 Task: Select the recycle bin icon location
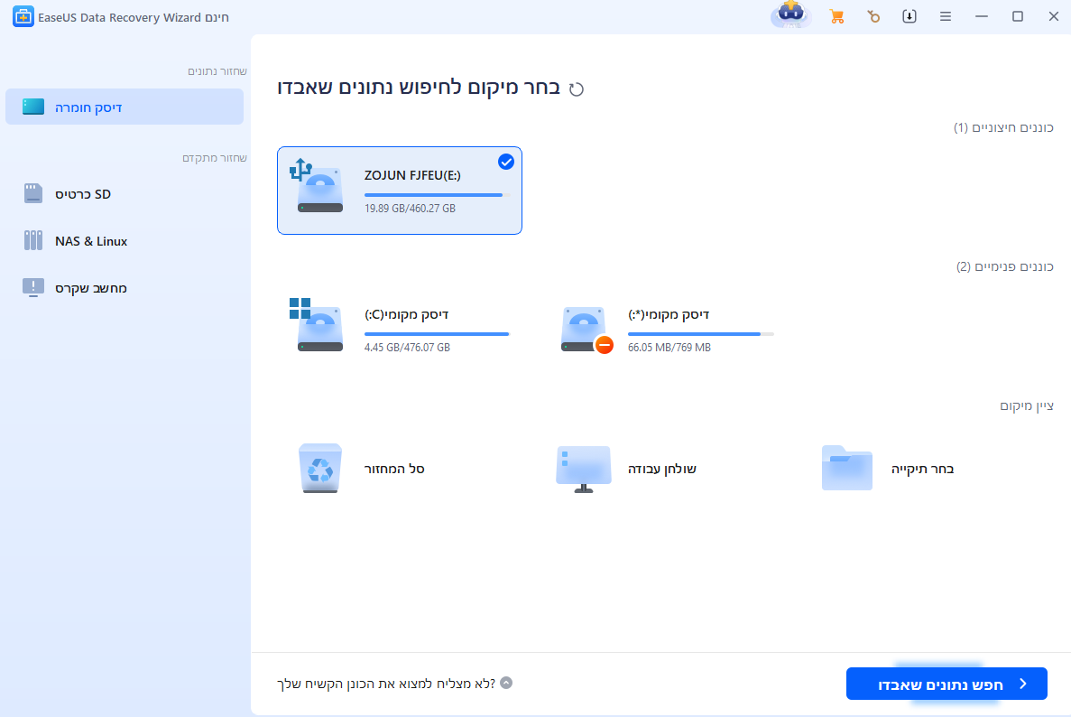(x=319, y=468)
